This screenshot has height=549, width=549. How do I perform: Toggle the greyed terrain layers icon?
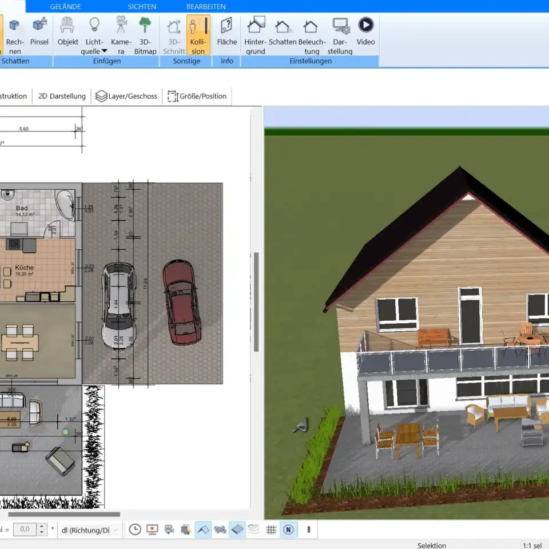click(x=254, y=530)
